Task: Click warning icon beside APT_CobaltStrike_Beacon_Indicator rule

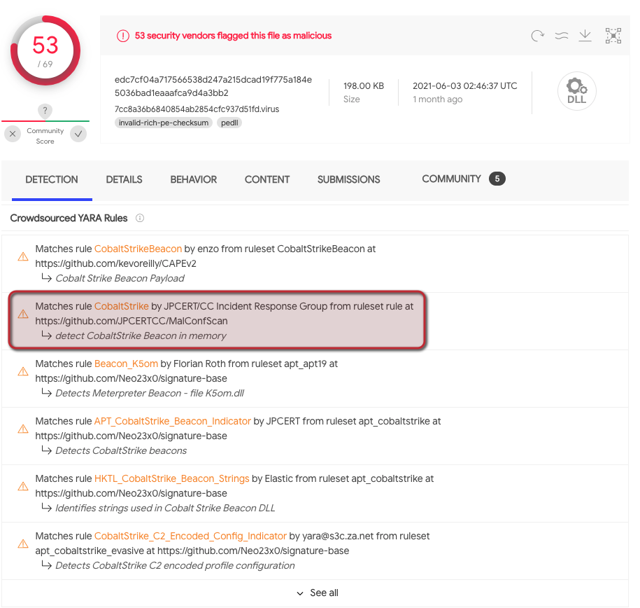Action: pos(23,429)
